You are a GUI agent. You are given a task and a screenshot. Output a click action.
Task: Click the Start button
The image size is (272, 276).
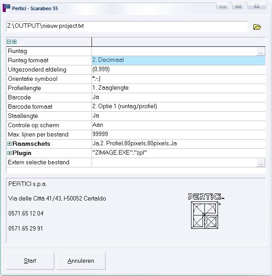pyautogui.click(x=30, y=261)
